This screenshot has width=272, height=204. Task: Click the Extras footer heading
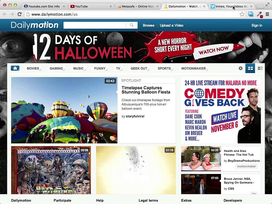coord(186,200)
